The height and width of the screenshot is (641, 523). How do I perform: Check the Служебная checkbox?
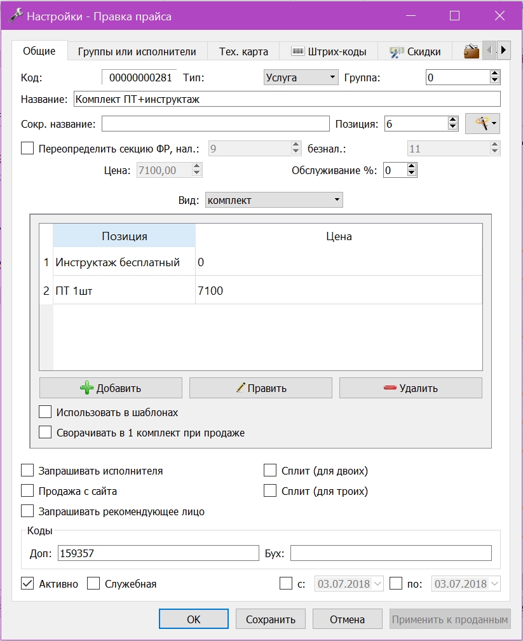pyautogui.click(x=93, y=583)
